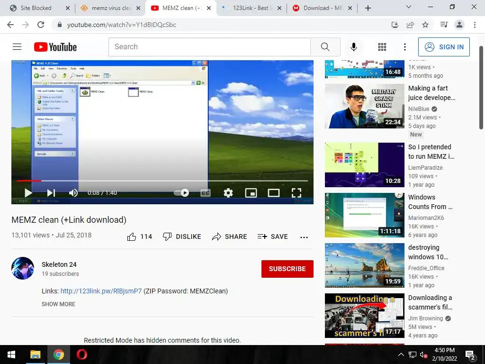Open the Making a fart juice video thumbnail
This screenshot has width=485, height=364.
tap(364, 106)
